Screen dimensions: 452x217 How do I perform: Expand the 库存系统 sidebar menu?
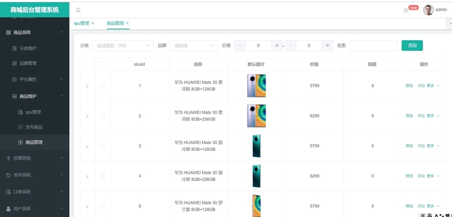[x=34, y=175]
